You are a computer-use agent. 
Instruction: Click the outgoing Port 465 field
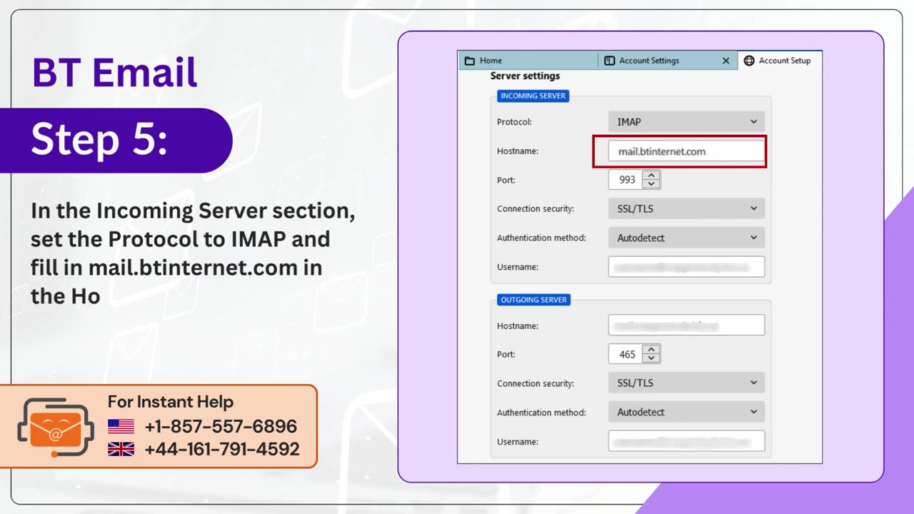pos(626,354)
